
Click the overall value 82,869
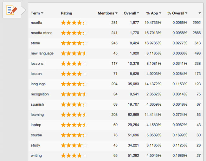tap(133, 115)
